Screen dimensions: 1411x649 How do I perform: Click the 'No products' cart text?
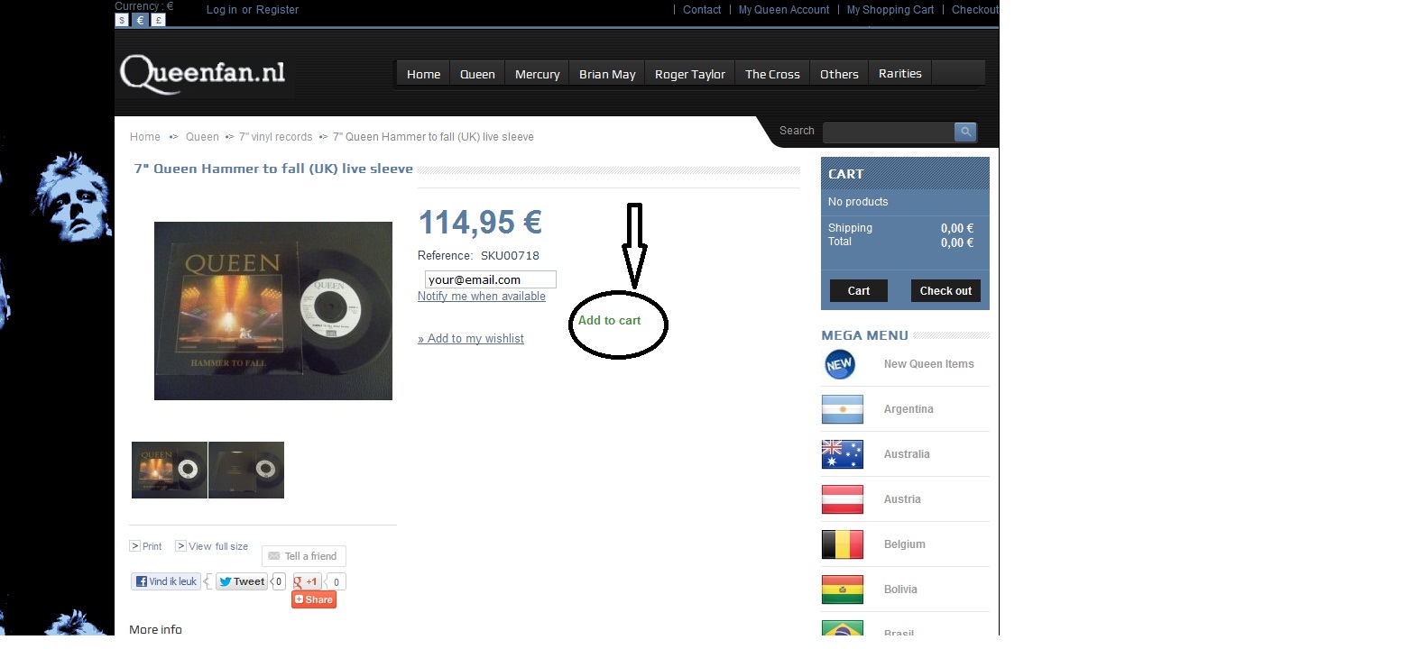[858, 202]
